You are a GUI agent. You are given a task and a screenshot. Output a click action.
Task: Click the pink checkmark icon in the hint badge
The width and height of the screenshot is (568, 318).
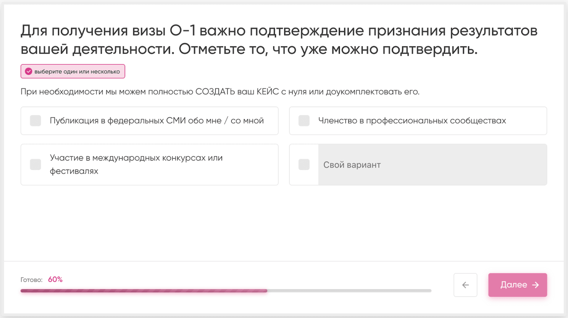(28, 72)
